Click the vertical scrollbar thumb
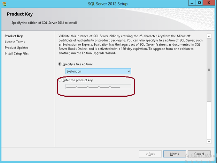217x163 pixels. click(209, 70)
